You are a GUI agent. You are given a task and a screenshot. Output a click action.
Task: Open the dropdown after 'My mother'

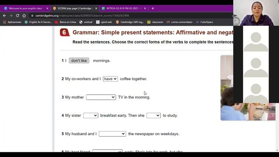[x=101, y=97]
